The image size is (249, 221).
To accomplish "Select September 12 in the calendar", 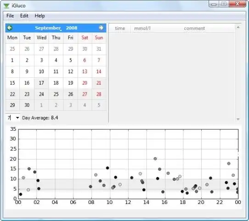I will point(70,71).
